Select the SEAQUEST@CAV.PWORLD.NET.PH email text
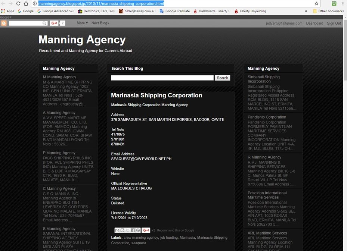Viewport: 347px width, 251px height. tap(141, 159)
